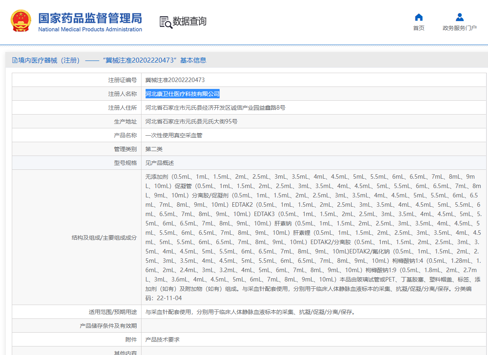Click the document icon before 境内医疗器械
This screenshot has width=488, height=355.
15,61
